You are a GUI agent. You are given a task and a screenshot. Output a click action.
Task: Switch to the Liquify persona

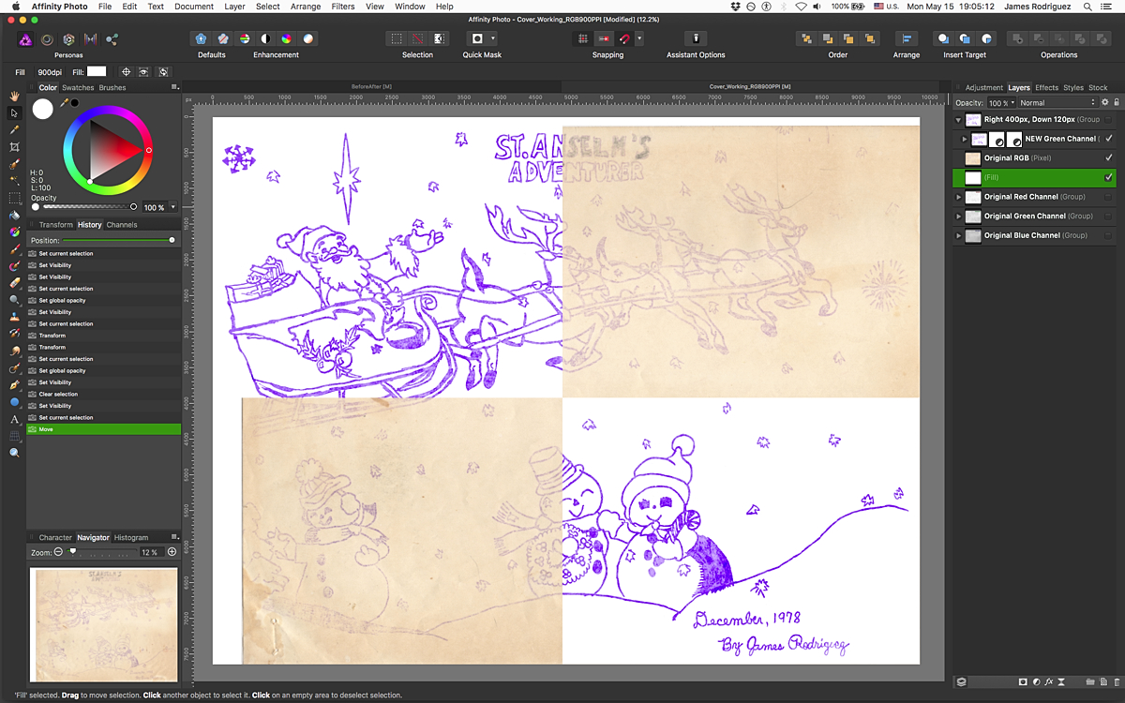tap(47, 39)
